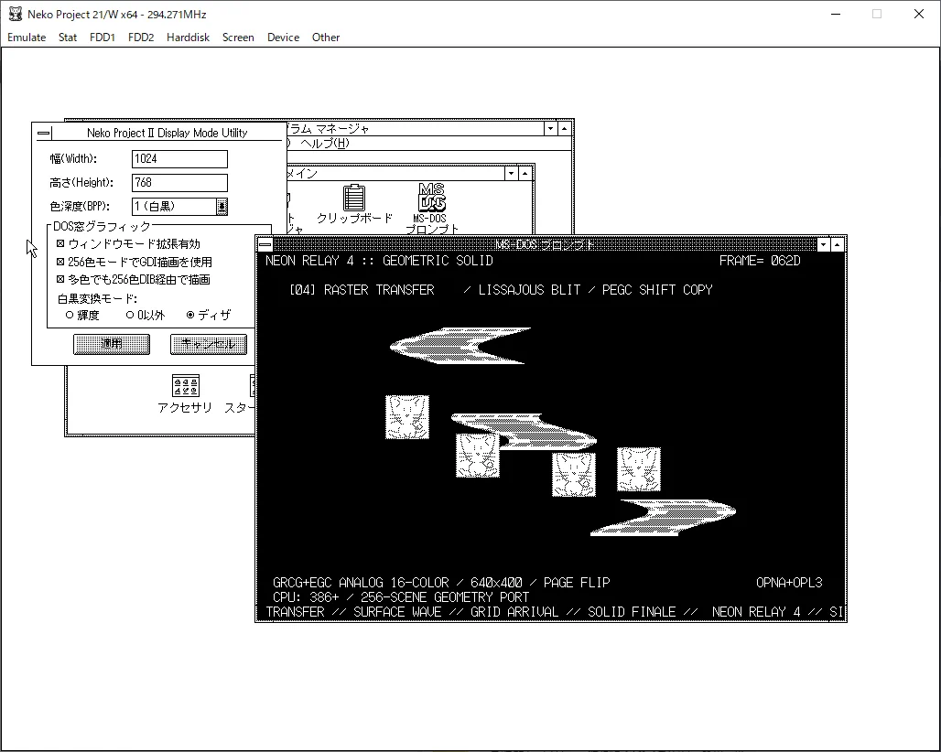
Task: Toggle 256色モードでGDI描画を使用 checkbox
Action: pyautogui.click(x=60, y=262)
